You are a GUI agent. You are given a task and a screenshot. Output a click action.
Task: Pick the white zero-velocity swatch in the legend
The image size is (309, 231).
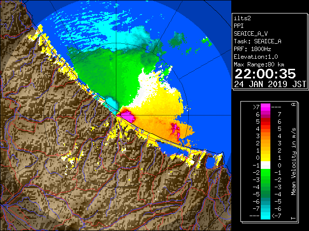click(x=266, y=165)
